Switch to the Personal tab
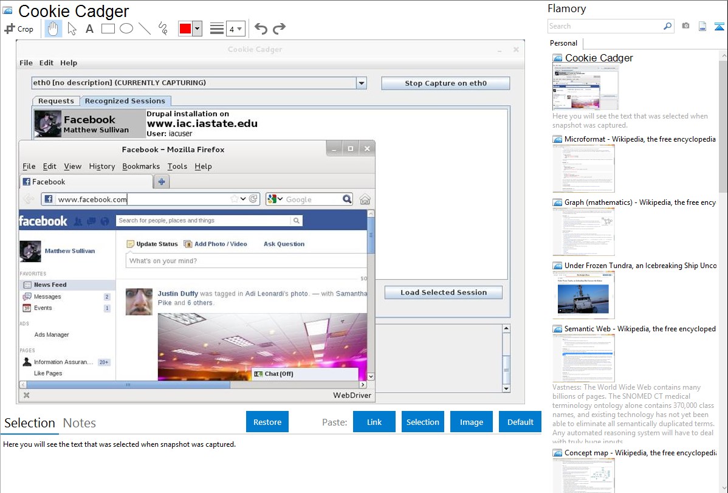The height and width of the screenshot is (493, 728). 564,43
